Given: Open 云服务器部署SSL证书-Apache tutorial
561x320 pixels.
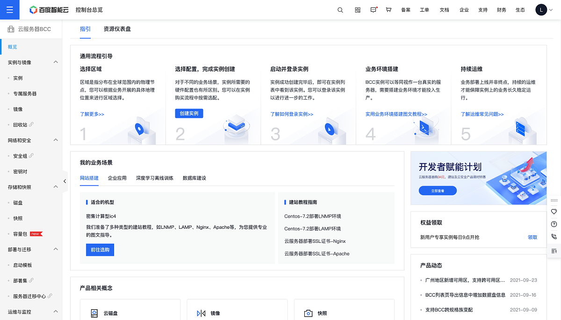Looking at the screenshot, I should [317, 254].
